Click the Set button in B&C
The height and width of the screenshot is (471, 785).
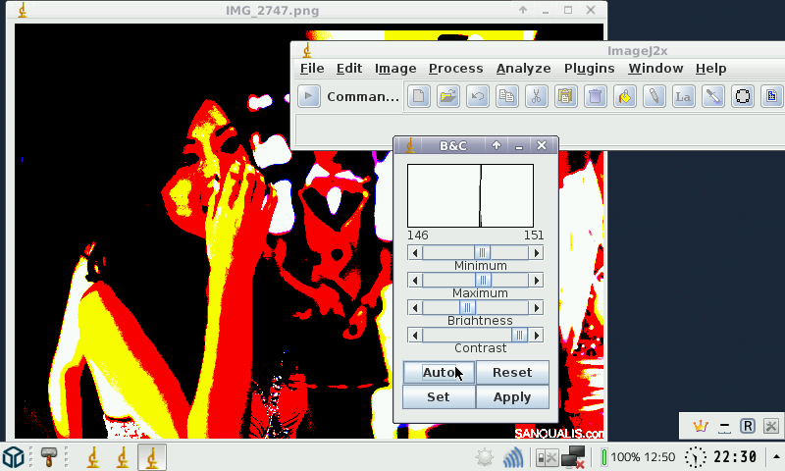point(439,397)
